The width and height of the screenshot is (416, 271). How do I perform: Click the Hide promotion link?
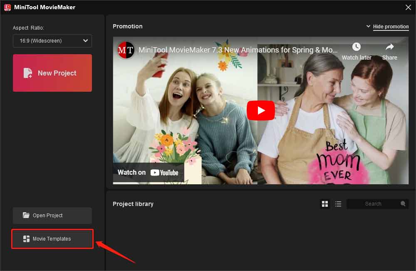(x=391, y=27)
